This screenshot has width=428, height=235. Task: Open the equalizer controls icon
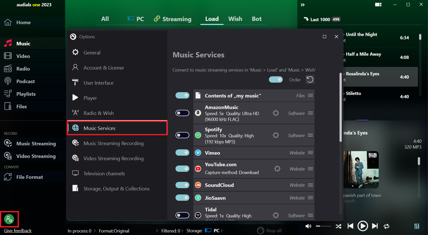pos(417,226)
